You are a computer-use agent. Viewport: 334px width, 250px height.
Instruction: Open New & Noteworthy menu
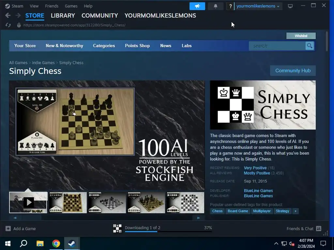pyautogui.click(x=64, y=46)
